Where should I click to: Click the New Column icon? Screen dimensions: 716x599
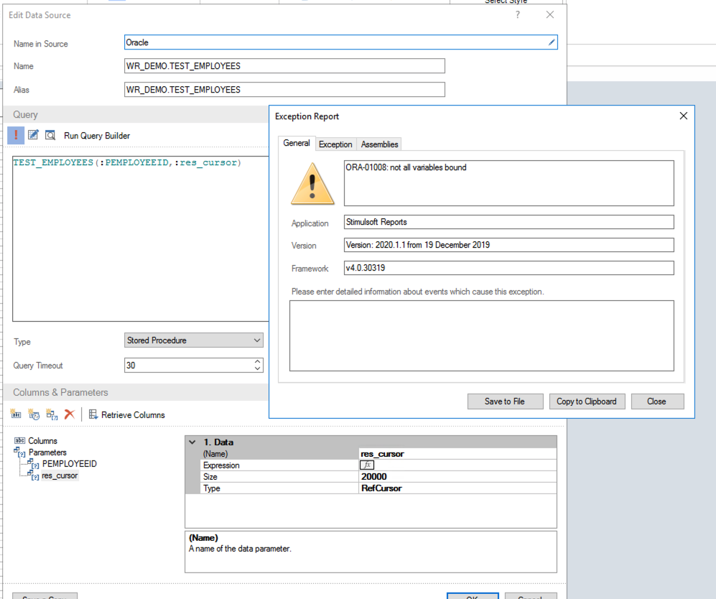click(16, 414)
